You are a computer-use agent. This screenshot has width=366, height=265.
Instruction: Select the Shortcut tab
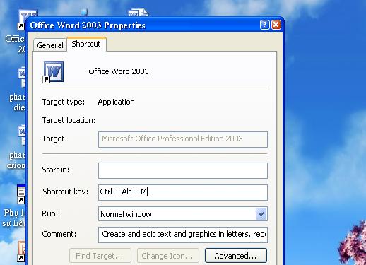(x=86, y=44)
